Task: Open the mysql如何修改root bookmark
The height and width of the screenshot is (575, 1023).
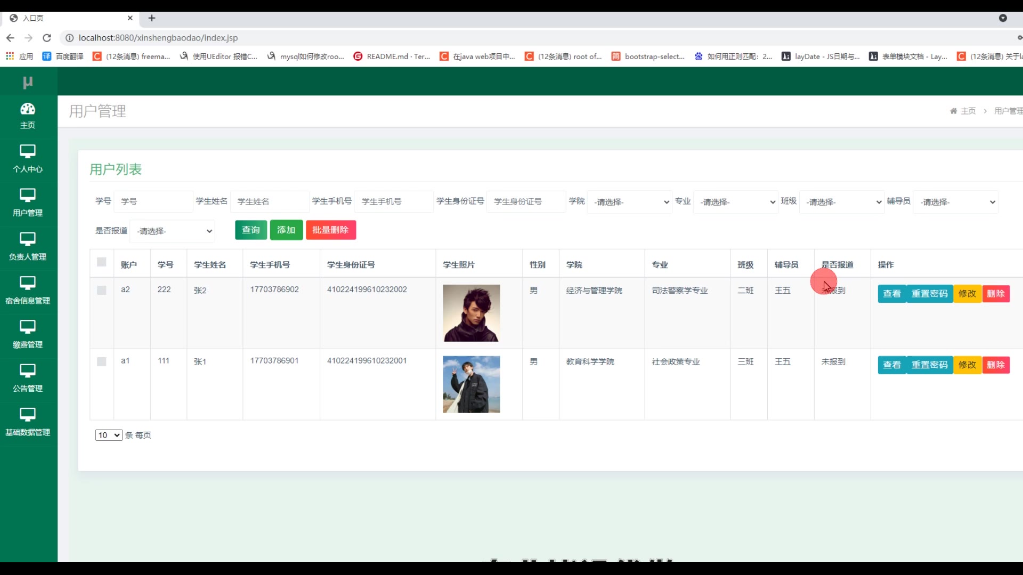Action: [x=306, y=56]
